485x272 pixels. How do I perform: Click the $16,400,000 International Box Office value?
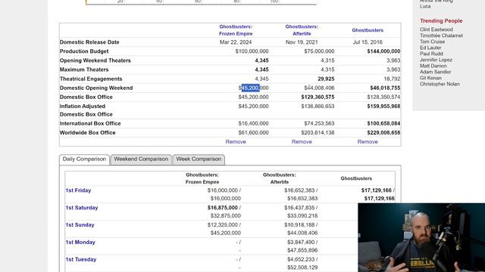[253, 124]
